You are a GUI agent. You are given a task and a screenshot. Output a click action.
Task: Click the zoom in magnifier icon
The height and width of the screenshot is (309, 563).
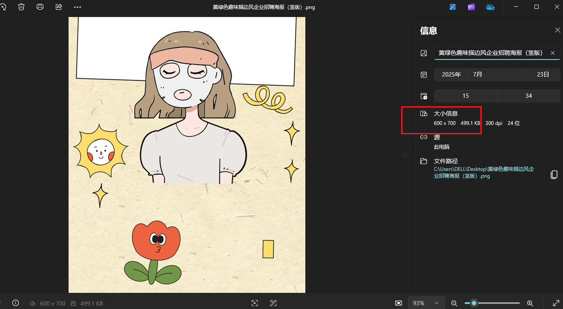click(530, 303)
